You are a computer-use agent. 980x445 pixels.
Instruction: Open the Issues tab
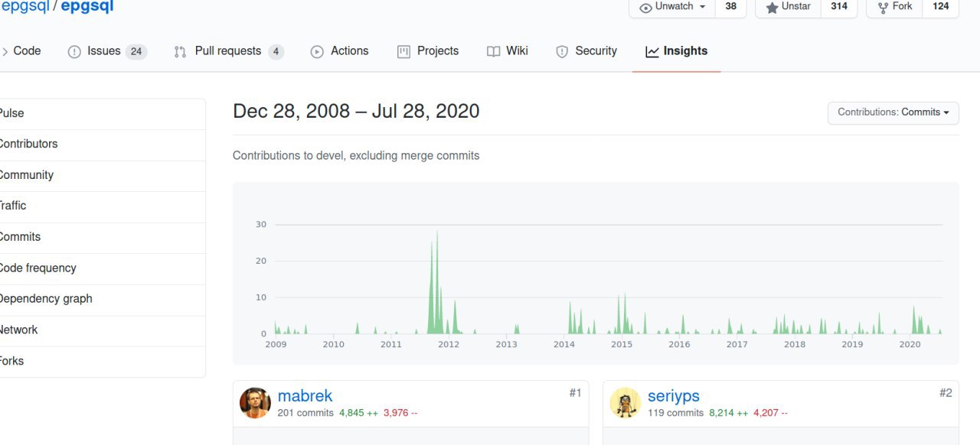click(x=107, y=51)
